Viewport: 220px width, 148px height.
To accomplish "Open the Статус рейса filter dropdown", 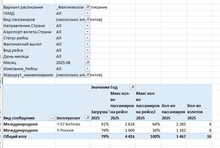I will point(87,38).
